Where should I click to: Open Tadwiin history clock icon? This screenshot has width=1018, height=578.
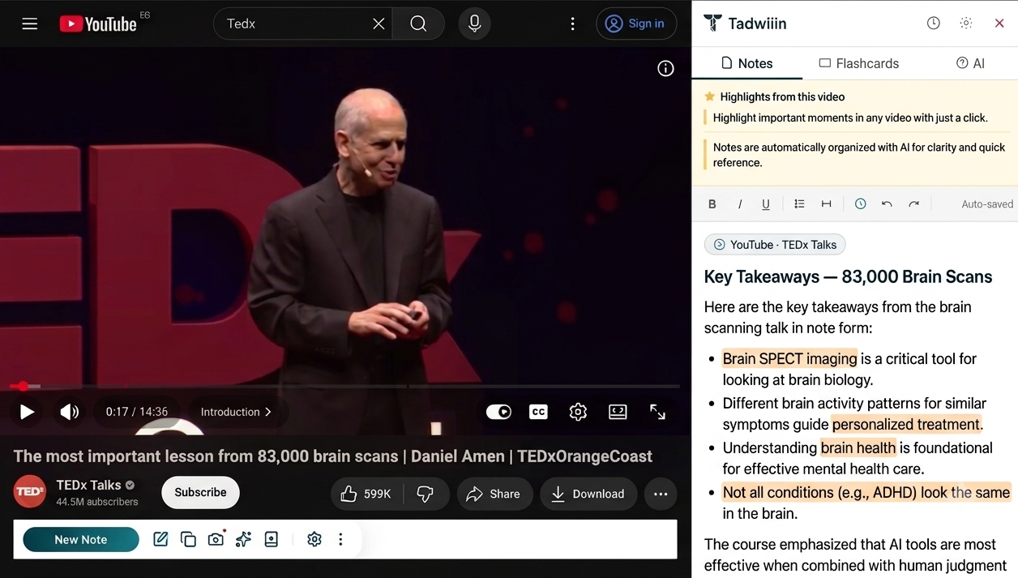(x=934, y=24)
